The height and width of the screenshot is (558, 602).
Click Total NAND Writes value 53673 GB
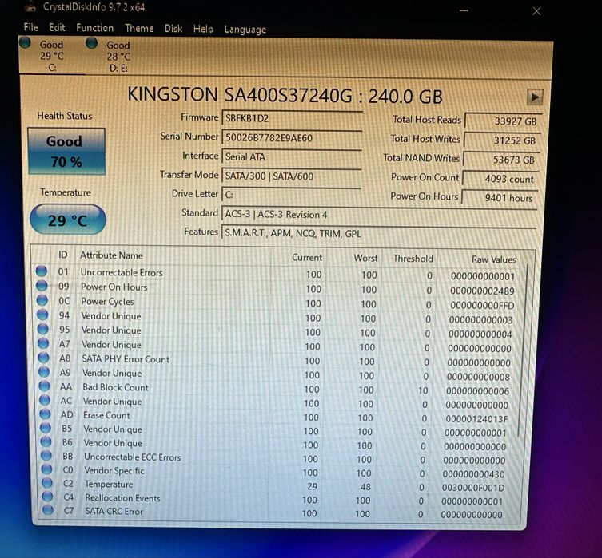pyautogui.click(x=501, y=160)
